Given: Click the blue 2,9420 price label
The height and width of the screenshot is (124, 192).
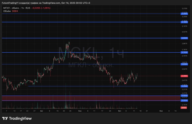Looking at the screenshot, I should pos(184,38).
